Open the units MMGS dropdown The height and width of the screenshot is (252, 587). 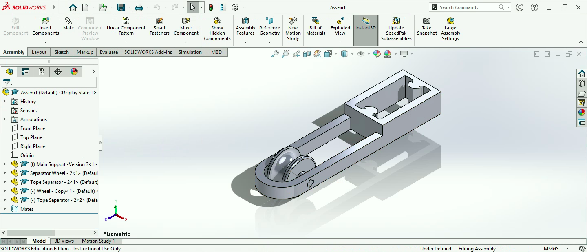(x=567, y=249)
